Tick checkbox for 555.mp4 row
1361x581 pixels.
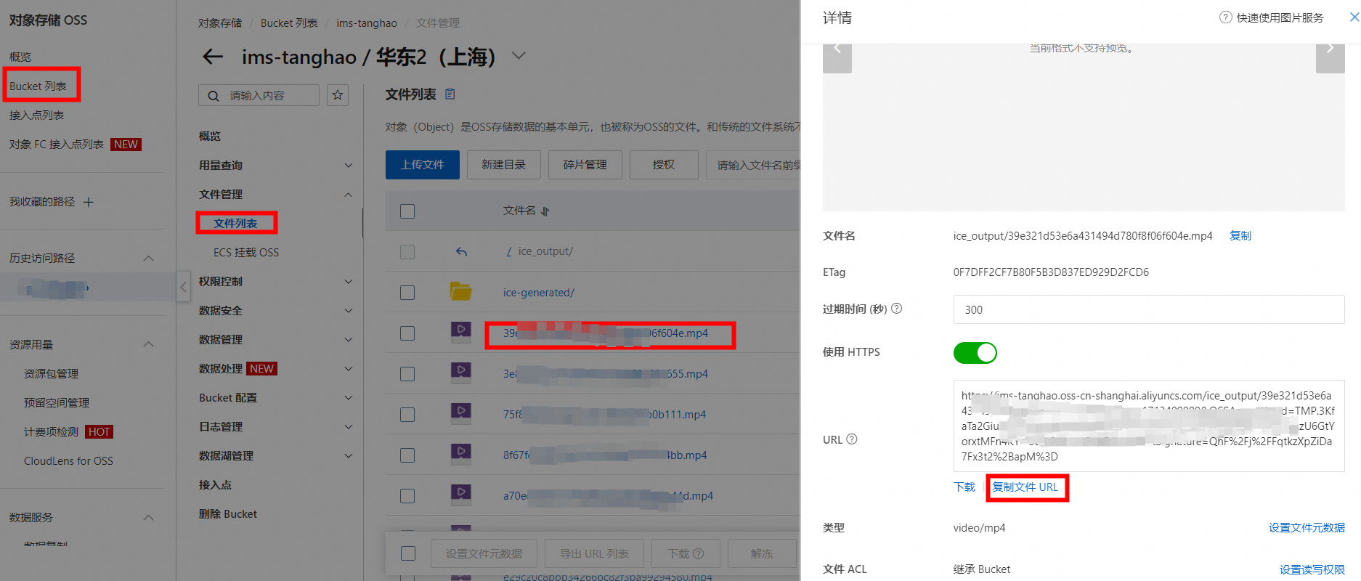[x=407, y=374]
